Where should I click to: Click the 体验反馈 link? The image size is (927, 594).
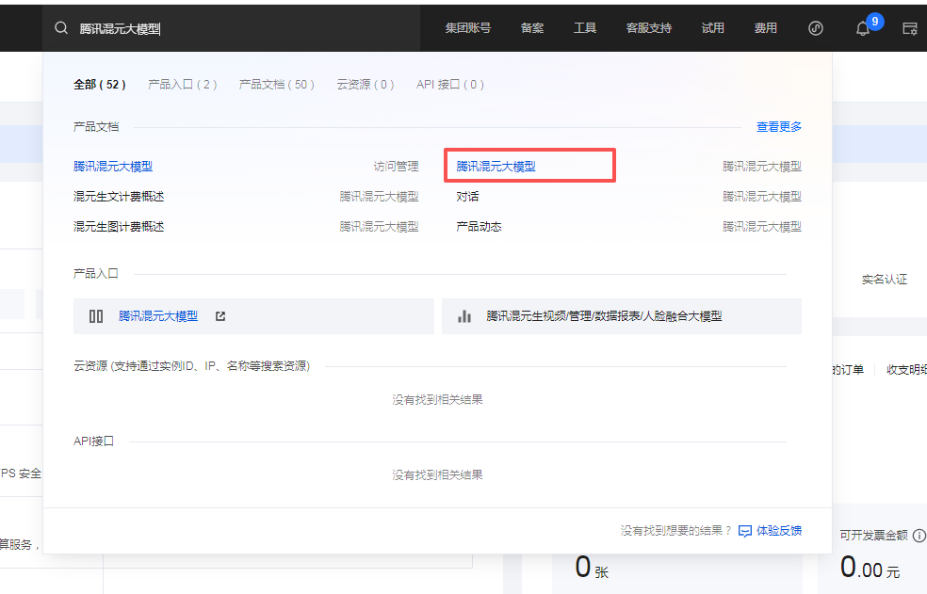(778, 531)
